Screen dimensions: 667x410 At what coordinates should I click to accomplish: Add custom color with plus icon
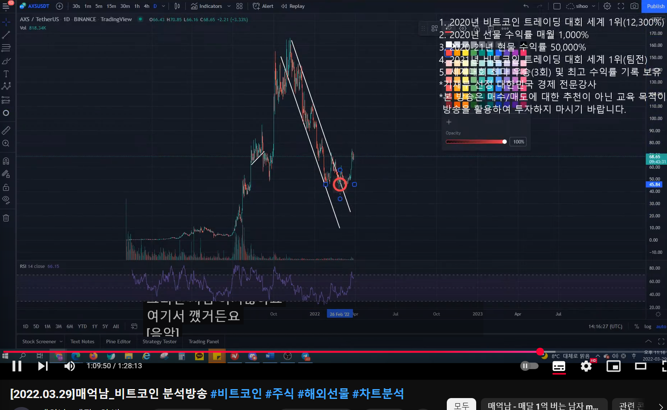click(448, 122)
